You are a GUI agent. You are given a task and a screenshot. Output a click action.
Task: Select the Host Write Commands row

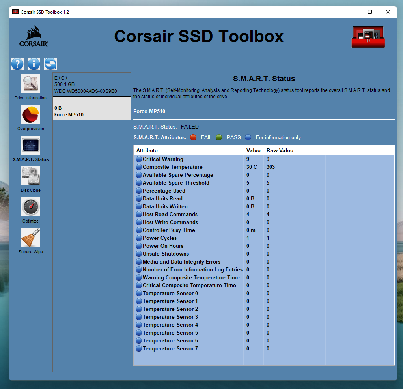point(264,223)
